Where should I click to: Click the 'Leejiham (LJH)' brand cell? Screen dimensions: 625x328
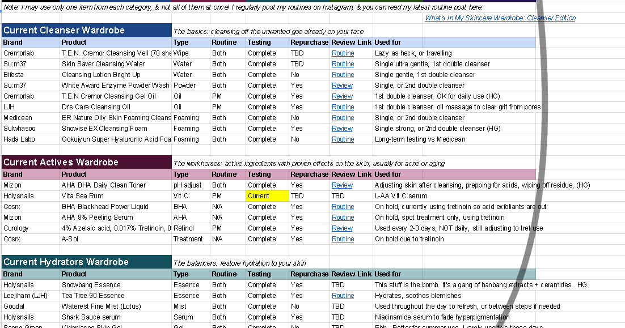point(31,296)
